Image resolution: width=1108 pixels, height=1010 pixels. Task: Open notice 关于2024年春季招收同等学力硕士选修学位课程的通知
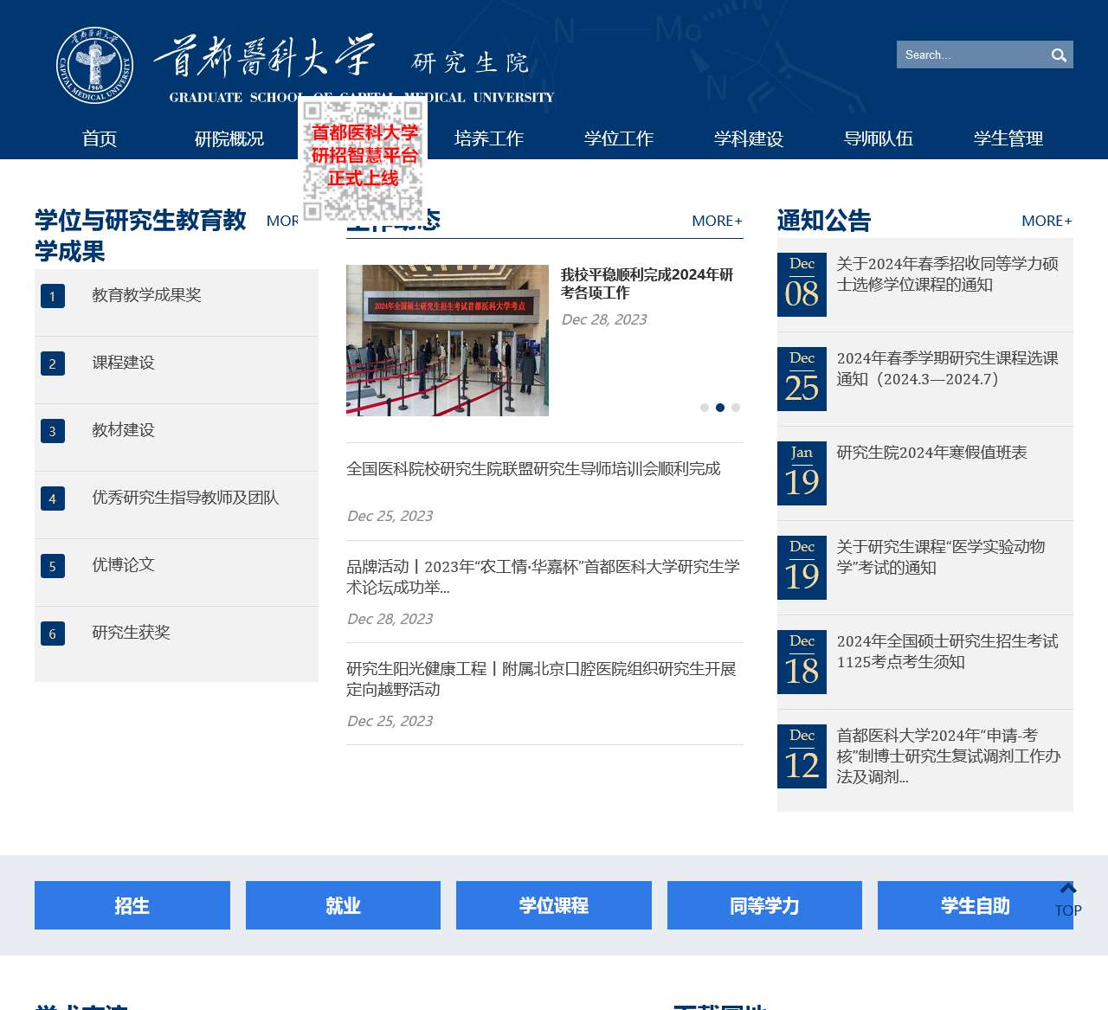[x=948, y=274]
